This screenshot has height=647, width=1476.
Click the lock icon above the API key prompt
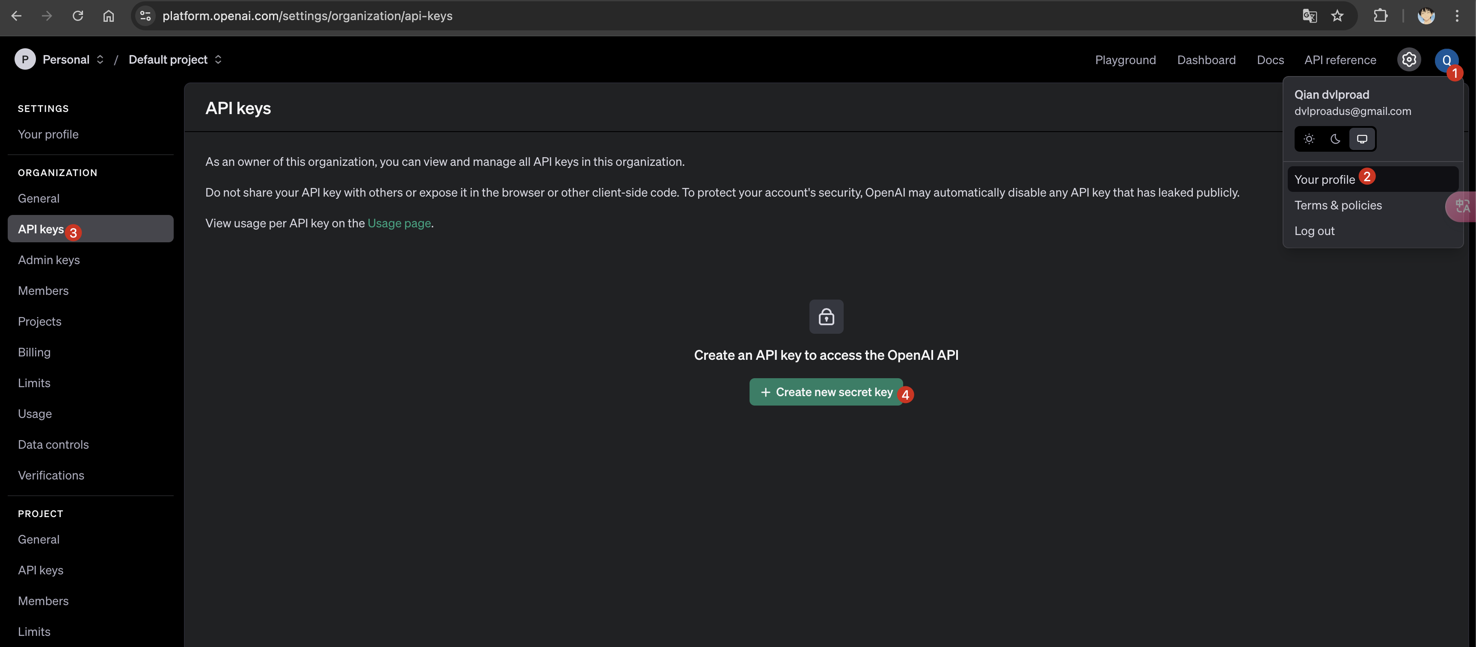[x=826, y=317]
